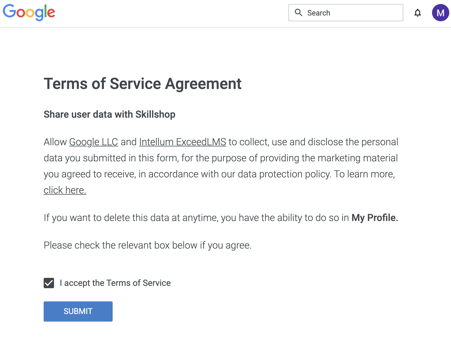Screen dimensions: 451x341
Task: Open the Intellum ExceedLMS link
Action: pyautogui.click(x=183, y=142)
